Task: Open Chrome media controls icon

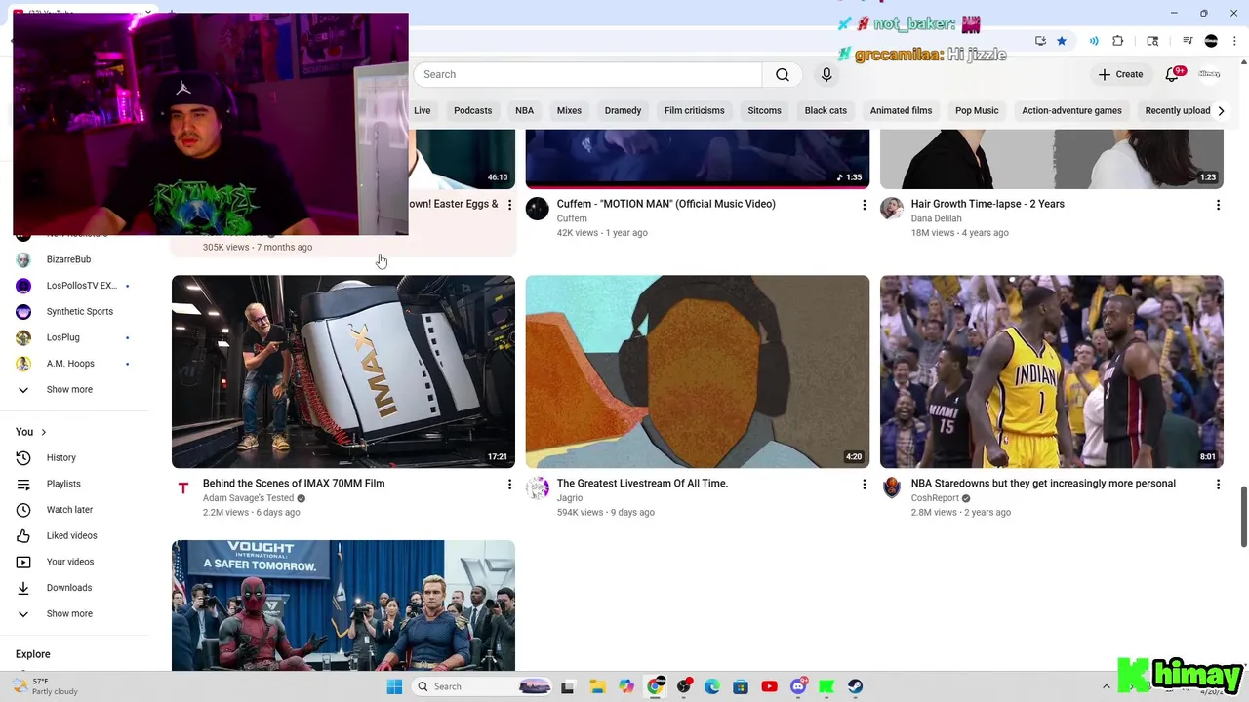Action: click(x=1188, y=41)
